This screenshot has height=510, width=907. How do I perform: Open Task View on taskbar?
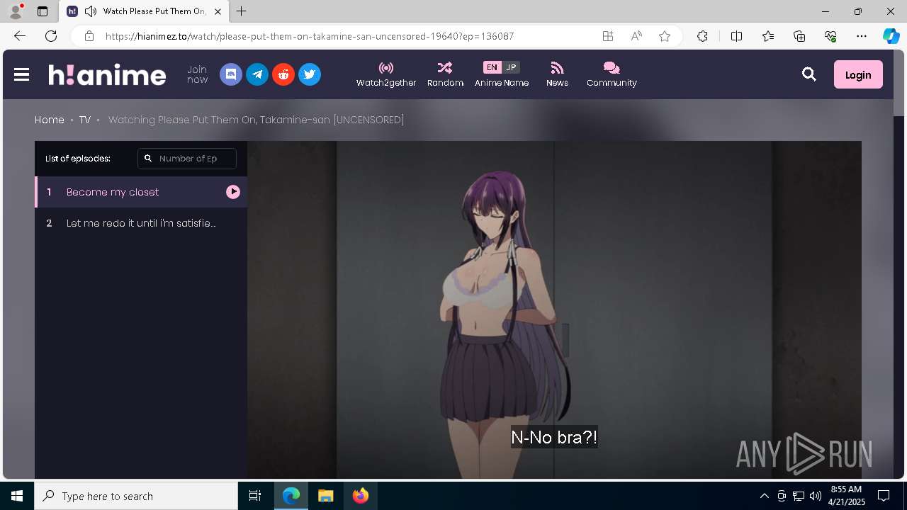coord(255,496)
